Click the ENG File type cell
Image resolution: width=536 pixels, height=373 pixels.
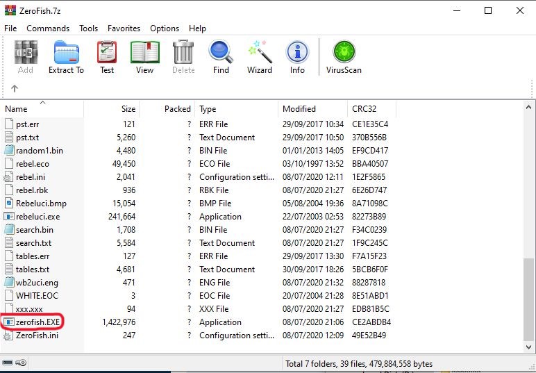tap(215, 283)
